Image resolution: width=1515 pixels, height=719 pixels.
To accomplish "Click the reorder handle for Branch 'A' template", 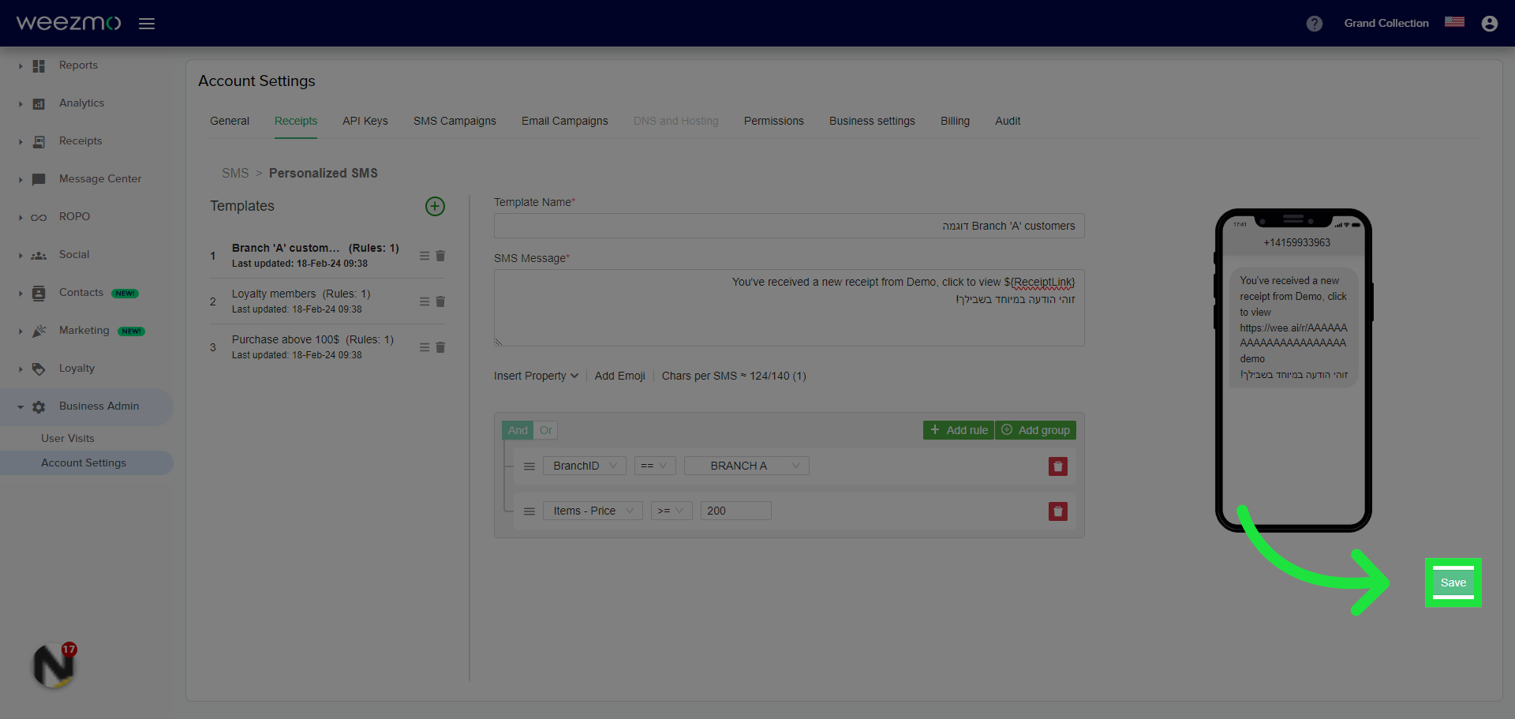I will (x=425, y=256).
